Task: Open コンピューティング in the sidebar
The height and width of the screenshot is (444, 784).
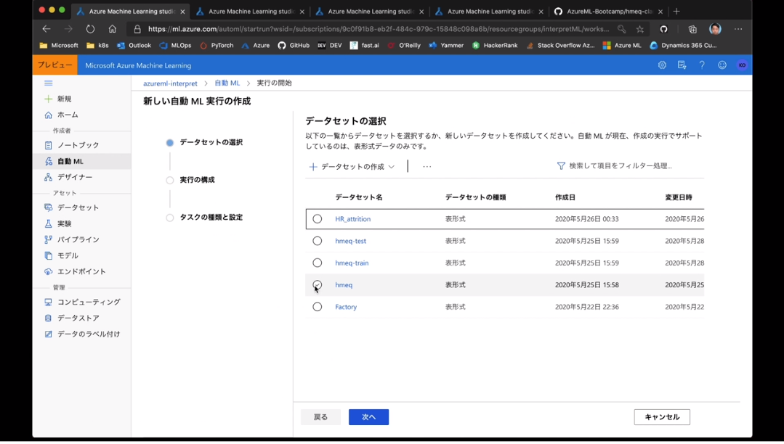Action: click(83, 302)
